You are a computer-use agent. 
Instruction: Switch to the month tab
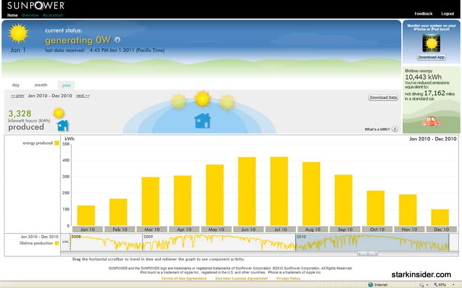click(41, 85)
